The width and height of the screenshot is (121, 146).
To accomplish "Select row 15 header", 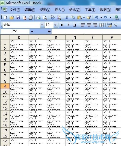I will pyautogui.click(x=5, y=119).
